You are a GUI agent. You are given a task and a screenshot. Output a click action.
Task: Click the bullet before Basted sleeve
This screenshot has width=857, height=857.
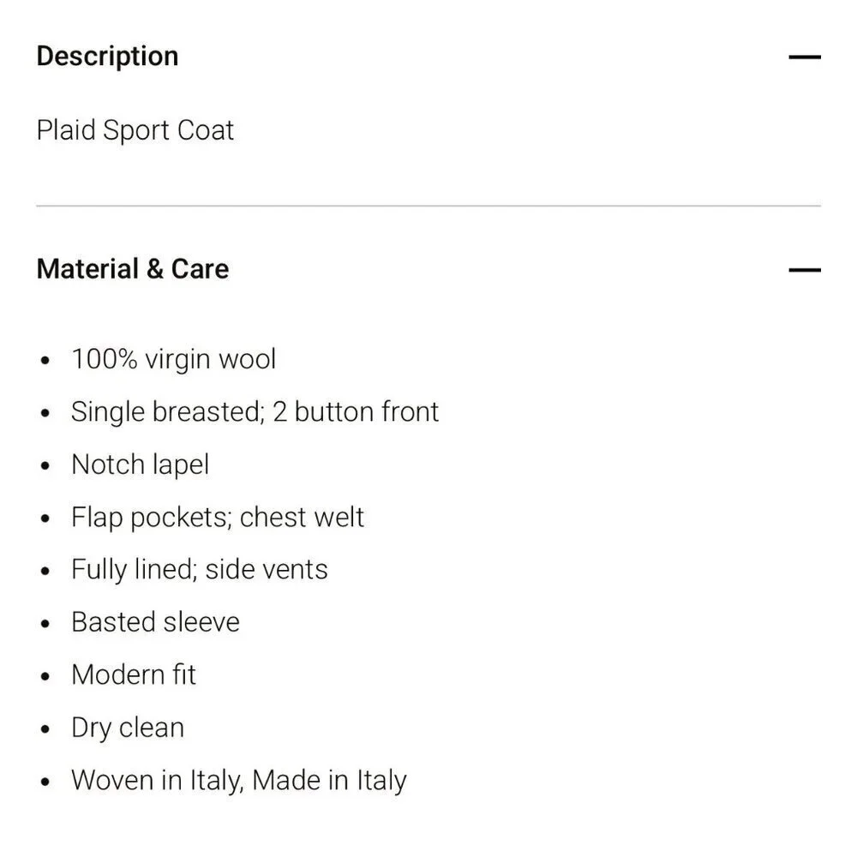(45, 624)
